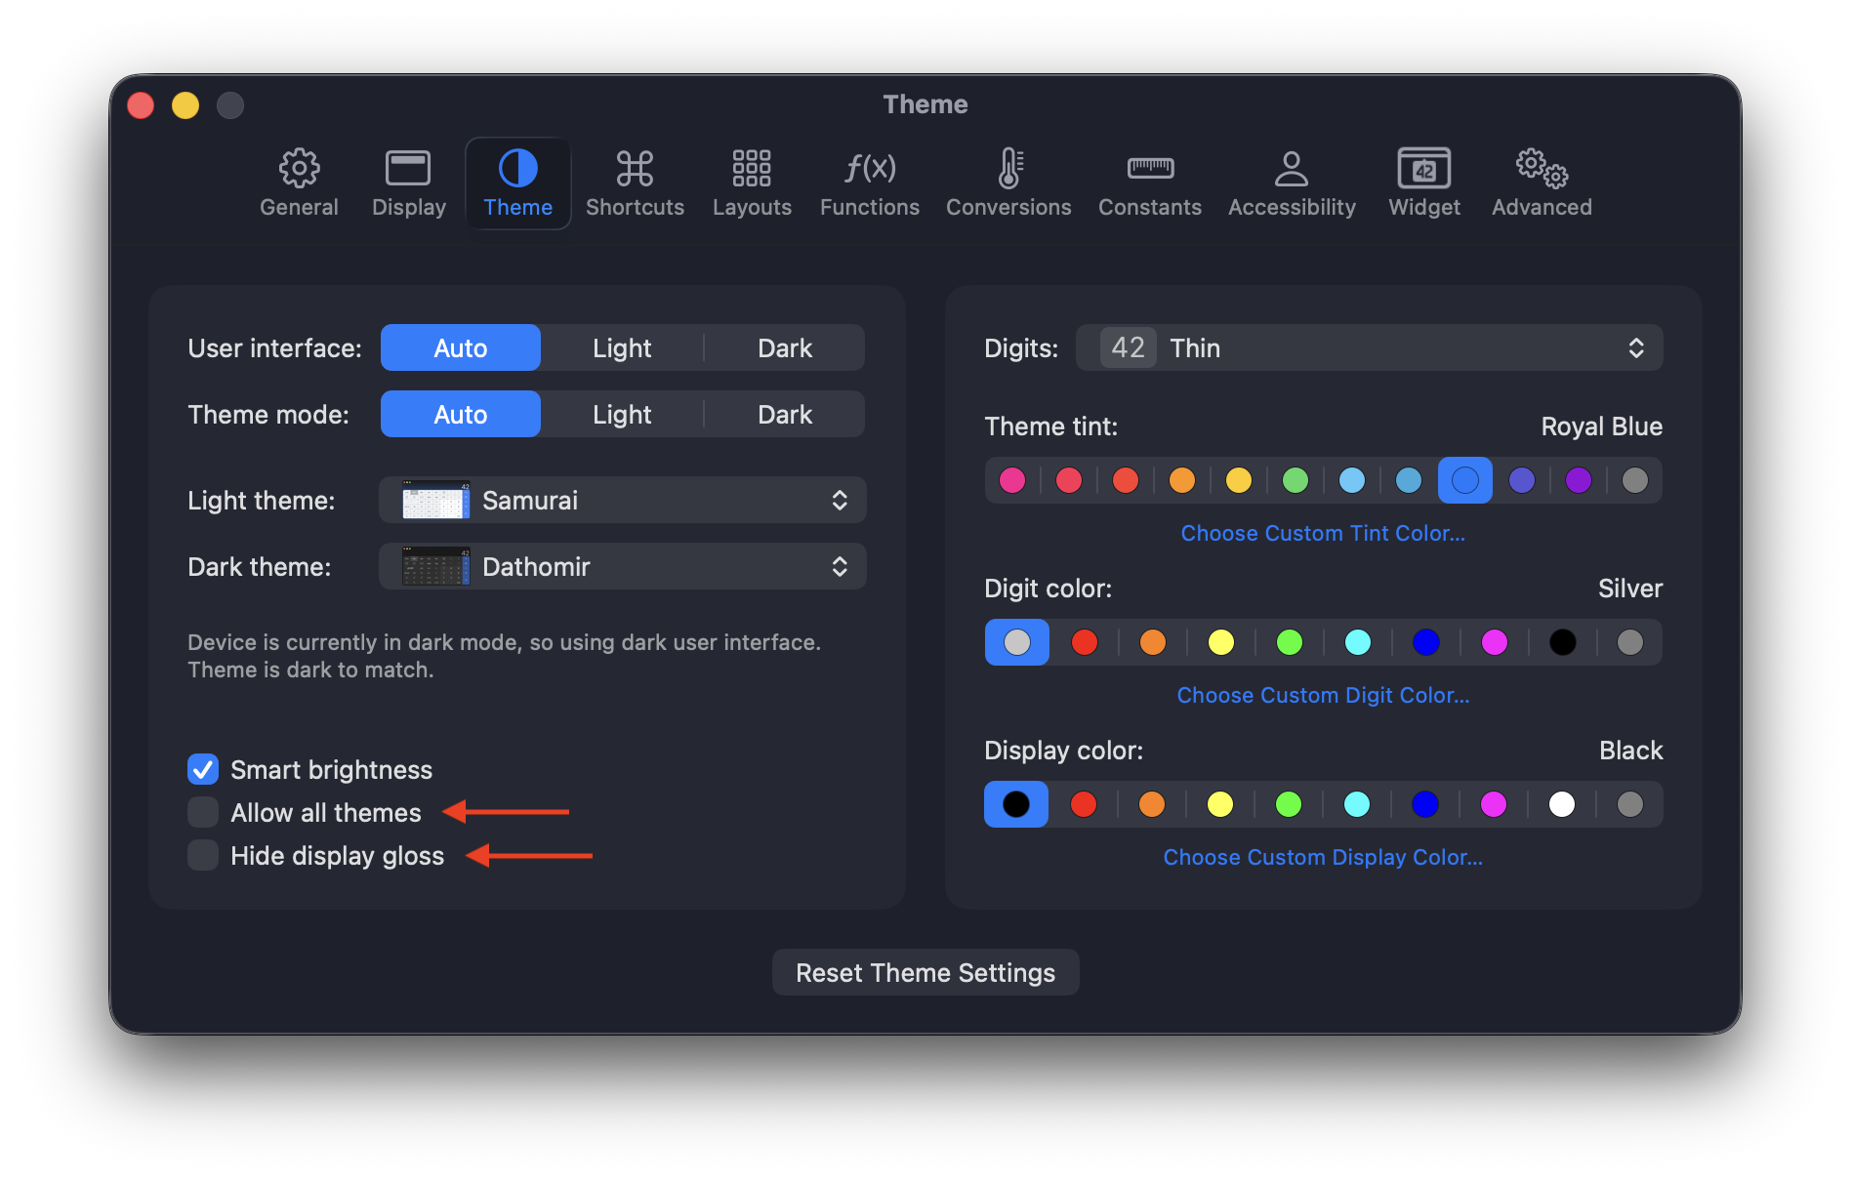The image size is (1851, 1179).
Task: Click Choose Custom Digit Color link
Action: point(1323,695)
